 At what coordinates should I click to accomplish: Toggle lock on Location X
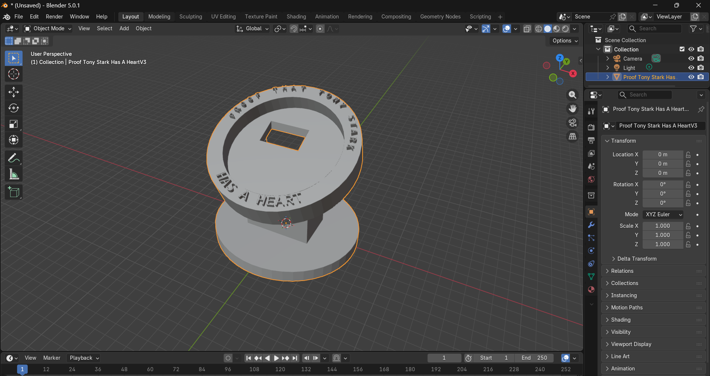tap(688, 155)
